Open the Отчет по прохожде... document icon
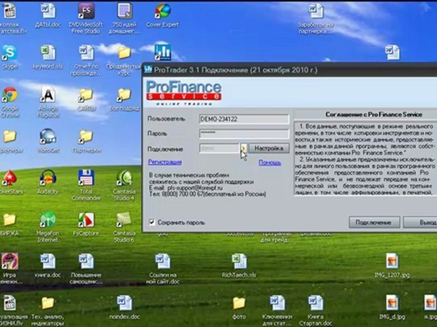437x327 pixels. click(x=86, y=53)
